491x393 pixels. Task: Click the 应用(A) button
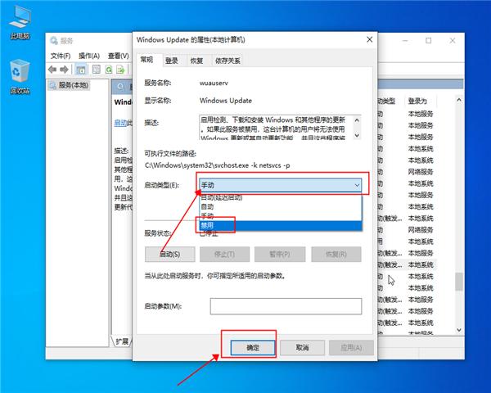pos(351,347)
